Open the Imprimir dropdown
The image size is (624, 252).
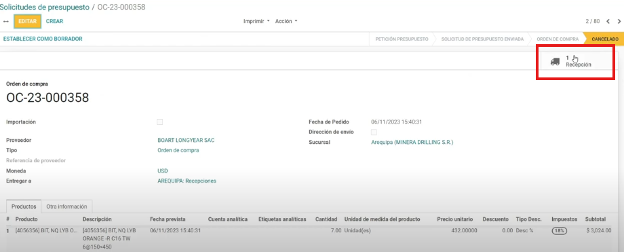click(x=256, y=21)
